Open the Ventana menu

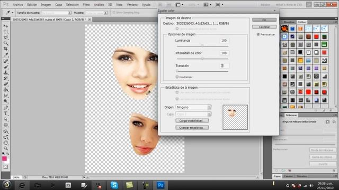tap(132, 5)
